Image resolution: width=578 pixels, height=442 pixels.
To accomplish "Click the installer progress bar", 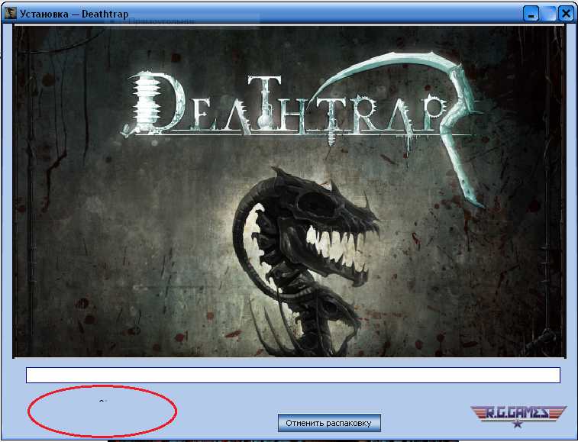I will tap(293, 375).
